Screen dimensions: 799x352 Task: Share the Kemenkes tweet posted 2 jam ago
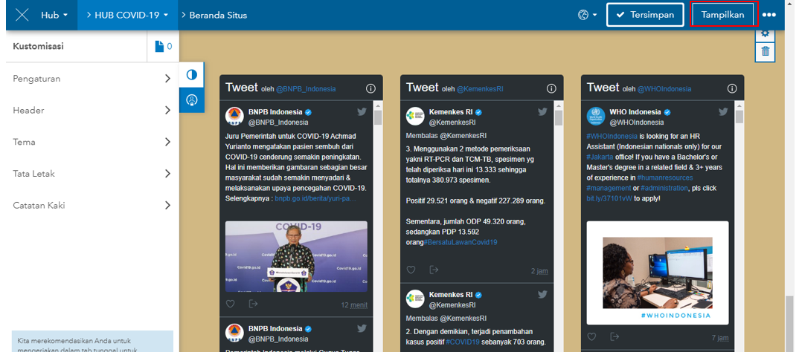(434, 270)
